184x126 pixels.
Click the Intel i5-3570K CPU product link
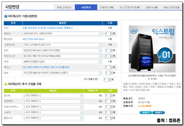click(x=48, y=28)
